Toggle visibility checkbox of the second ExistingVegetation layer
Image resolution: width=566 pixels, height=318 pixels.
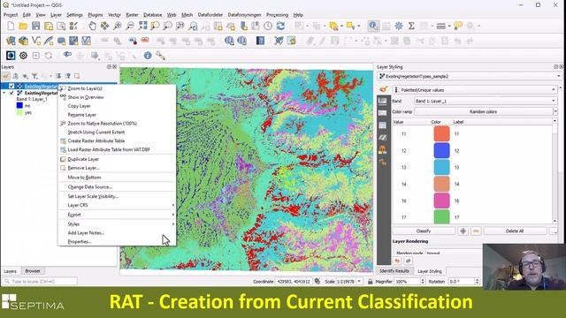11,93
